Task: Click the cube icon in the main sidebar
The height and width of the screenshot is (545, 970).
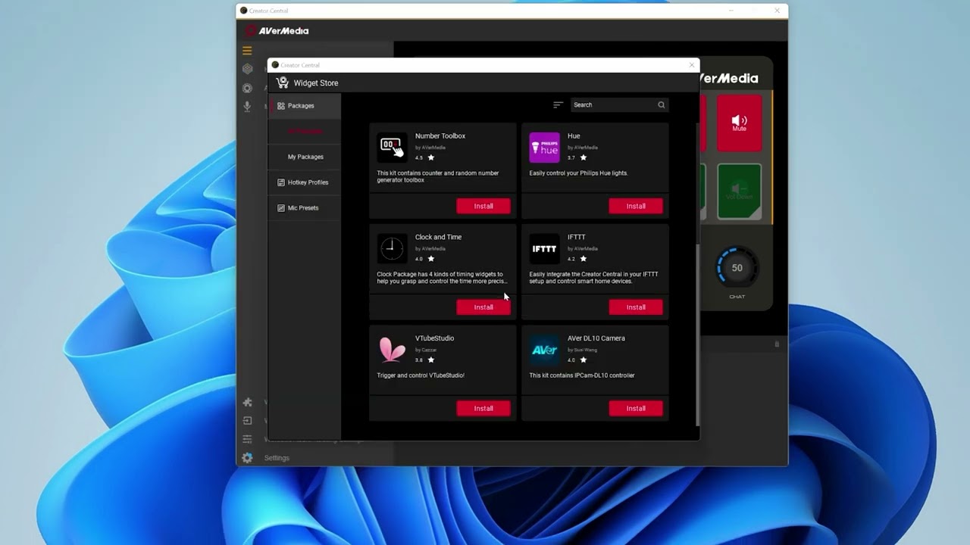Action: (x=247, y=69)
